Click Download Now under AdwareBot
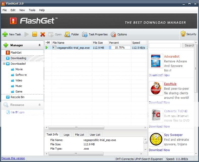The image size is (199, 162). tap(159, 75)
